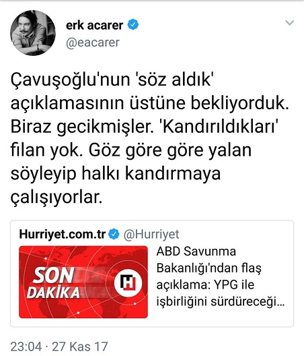Open the SON DAKIKA red thumbnail image
304x356 pixels.
83,282
